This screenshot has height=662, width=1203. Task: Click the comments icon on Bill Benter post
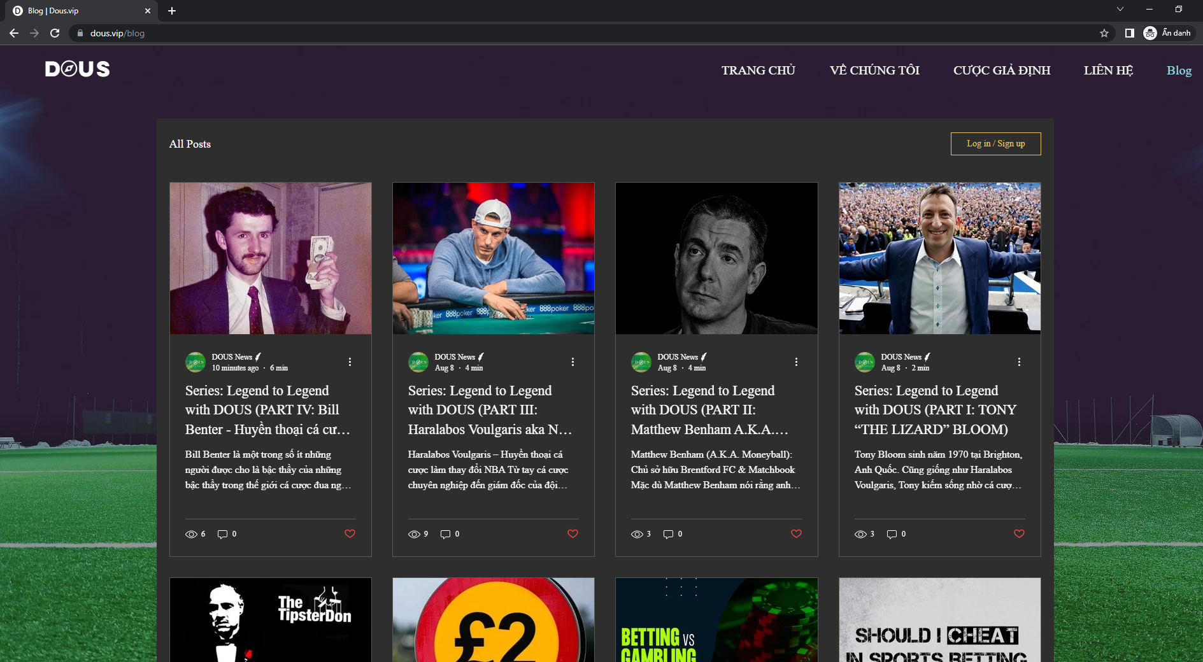coord(222,534)
